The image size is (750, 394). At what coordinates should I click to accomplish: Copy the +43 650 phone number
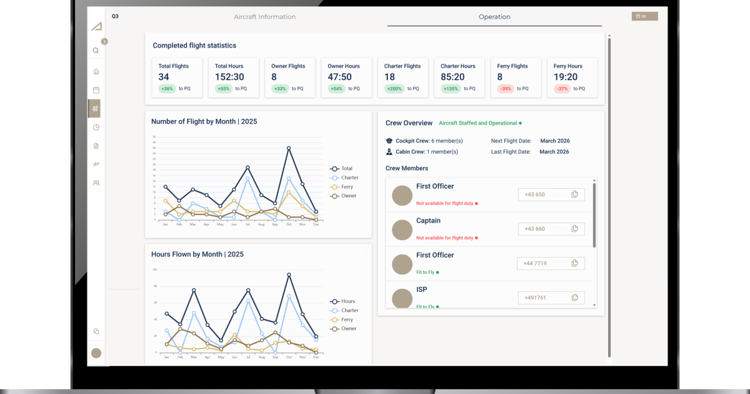pyautogui.click(x=574, y=194)
